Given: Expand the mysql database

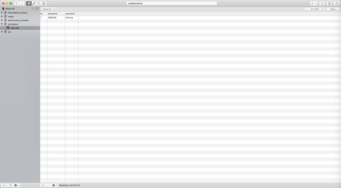Looking at the screenshot, I should coord(2,17).
